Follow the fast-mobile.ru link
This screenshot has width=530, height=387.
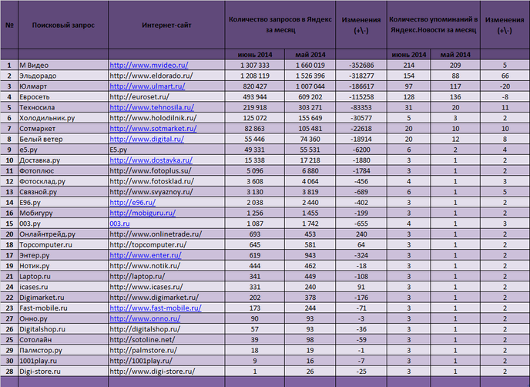point(156,308)
